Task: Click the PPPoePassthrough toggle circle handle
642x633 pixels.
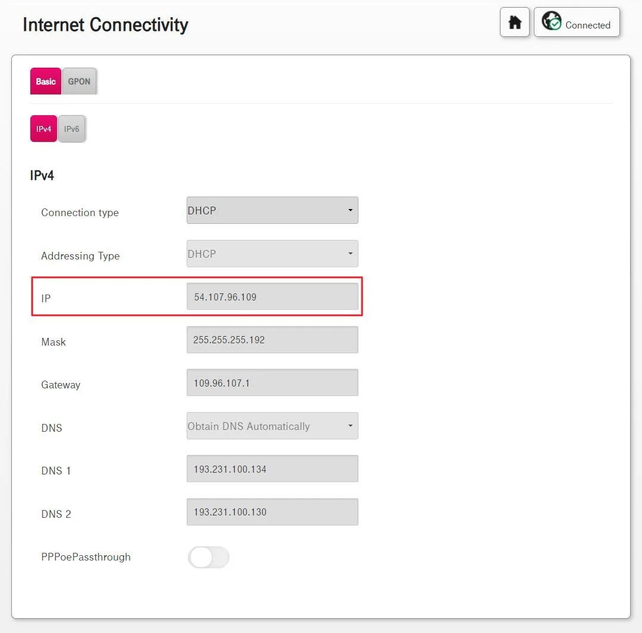Action: 200,558
